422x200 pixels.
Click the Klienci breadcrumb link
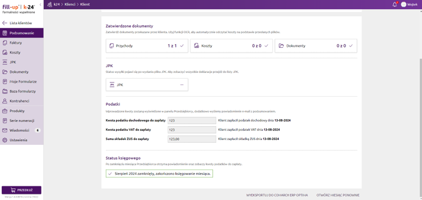70,4
